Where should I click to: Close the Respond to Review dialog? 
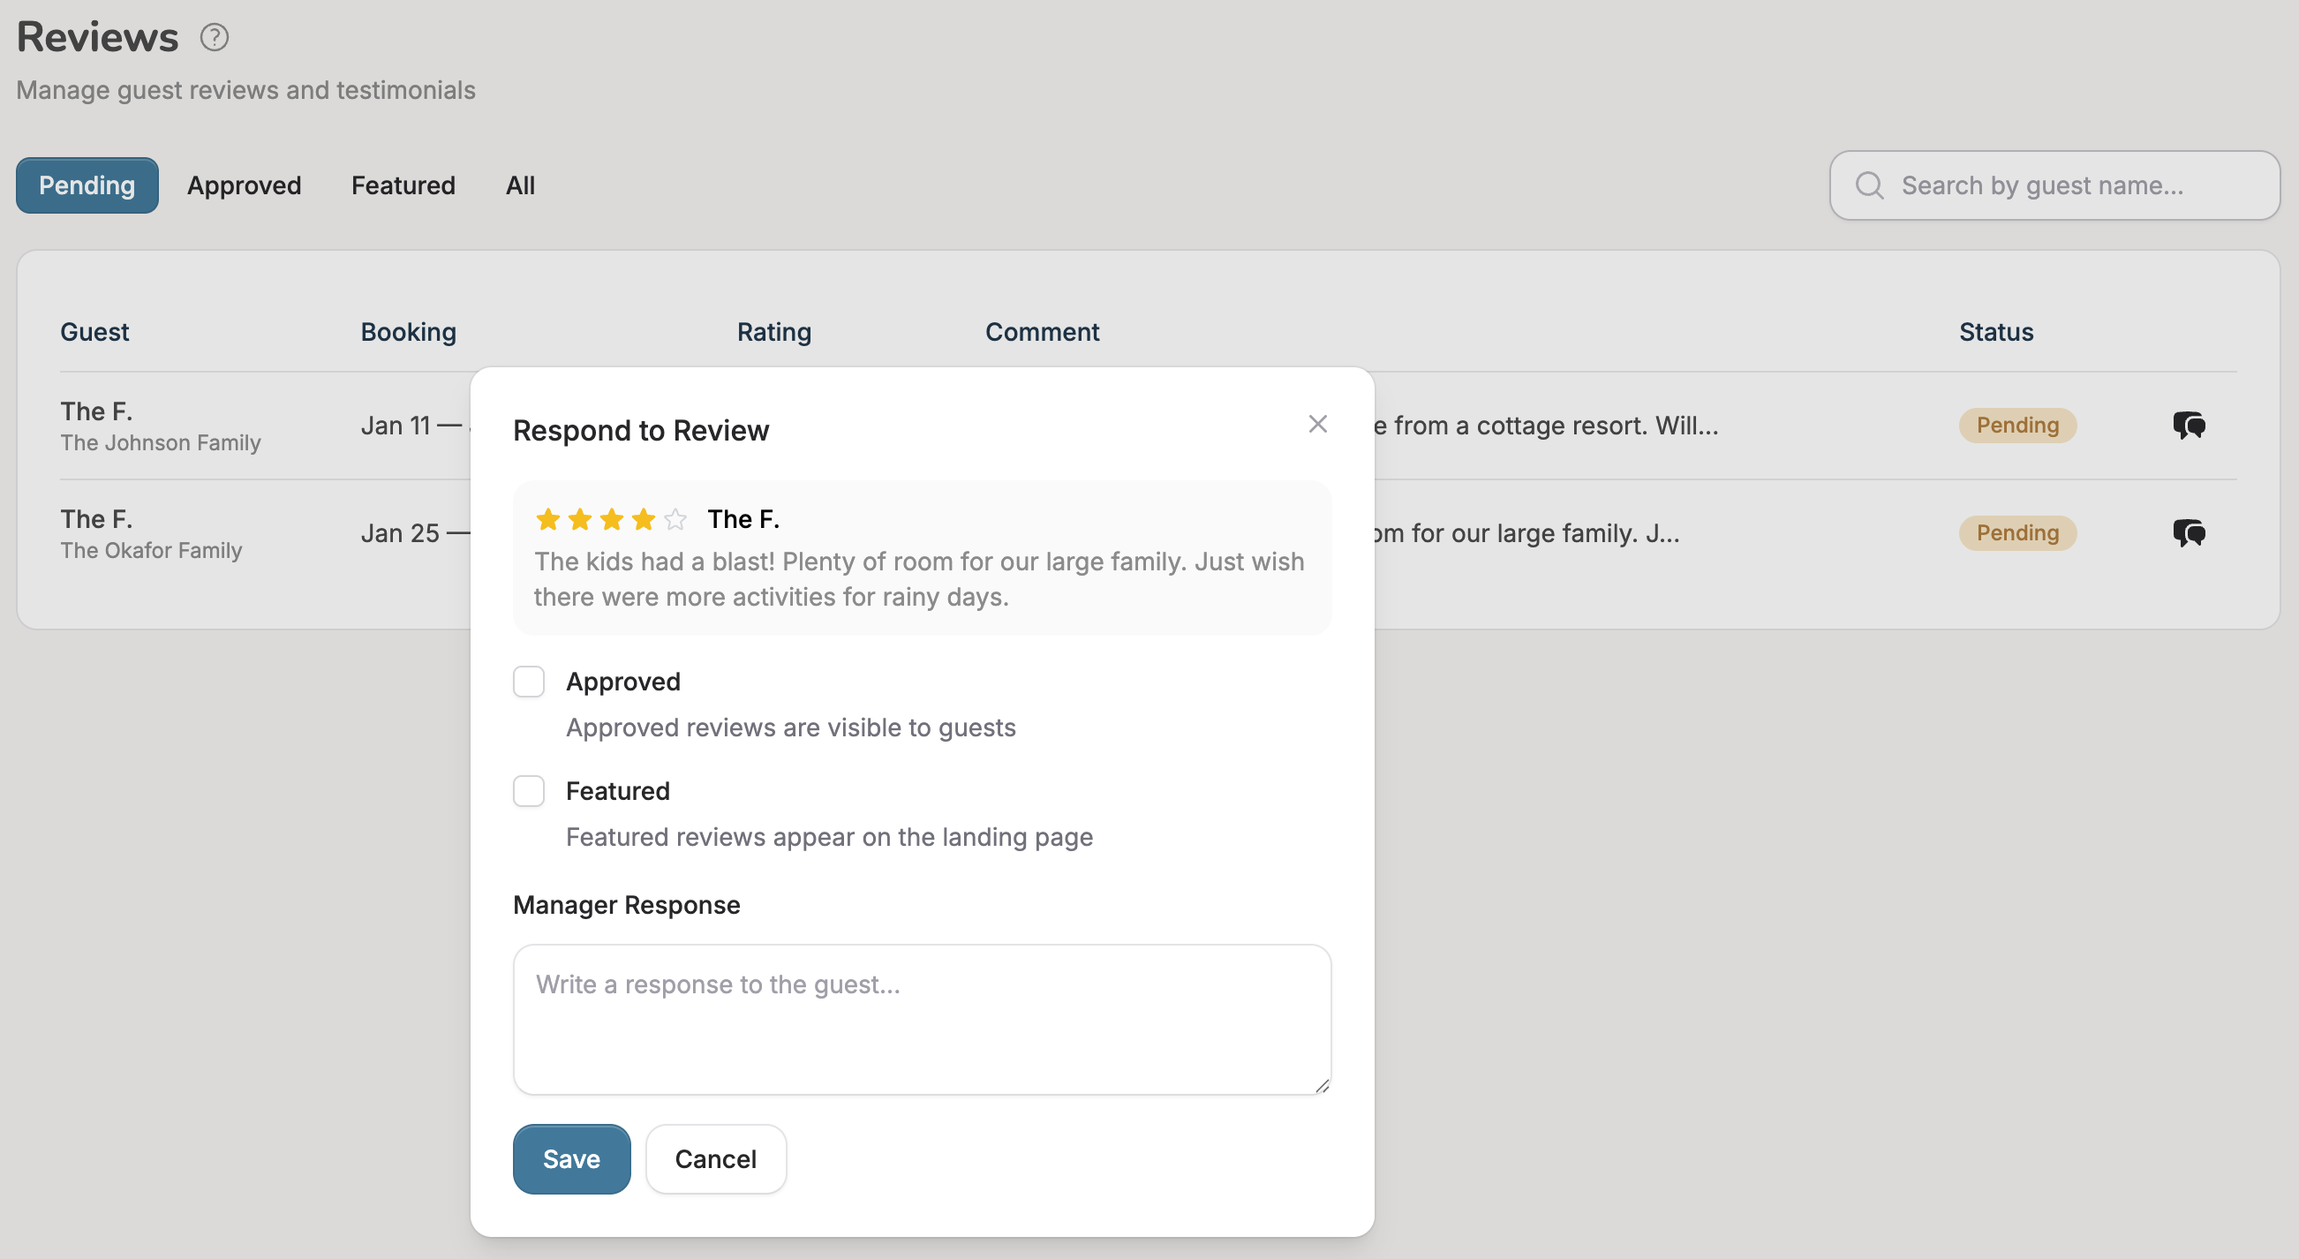1318,424
